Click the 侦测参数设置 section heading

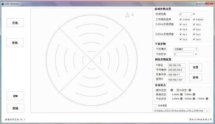pyautogui.click(x=163, y=9)
